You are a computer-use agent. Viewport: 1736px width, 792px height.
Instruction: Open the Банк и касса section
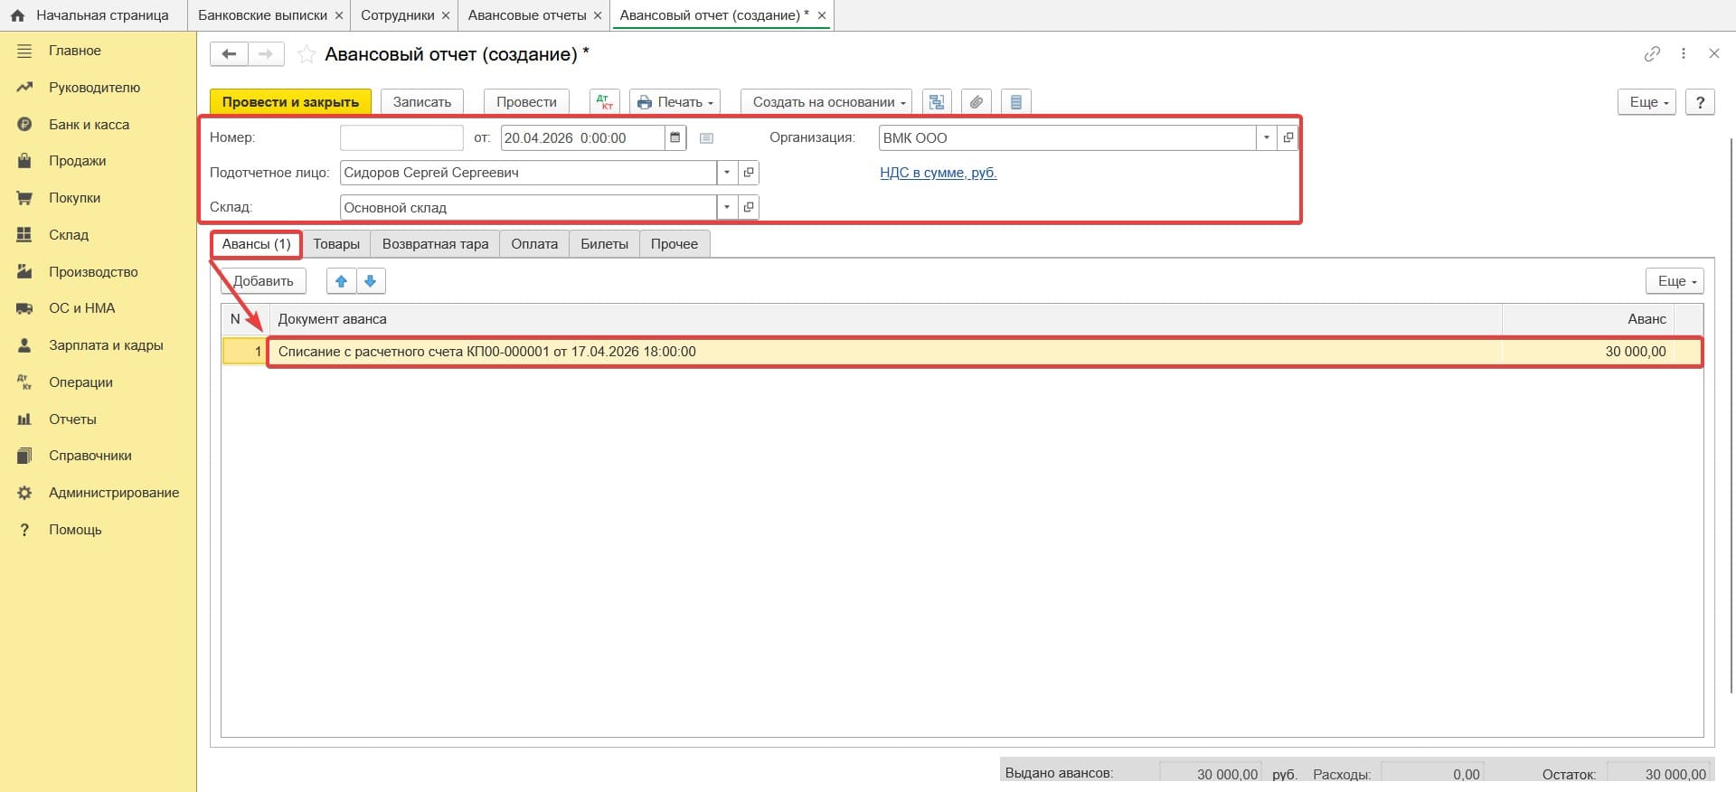(89, 125)
